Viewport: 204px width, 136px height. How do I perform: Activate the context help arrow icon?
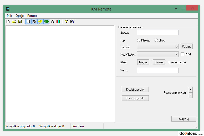[72, 22]
